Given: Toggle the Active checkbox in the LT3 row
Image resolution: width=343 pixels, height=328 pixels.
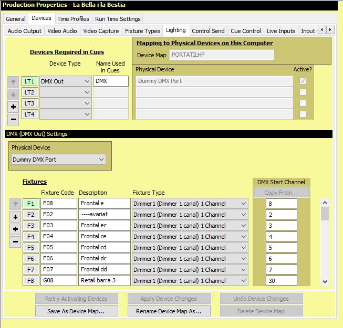Looking at the screenshot, I should tap(303, 103).
